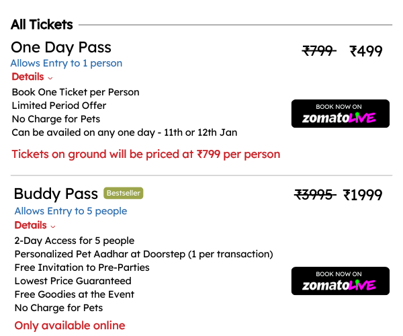
Task: Collapse the Buddy Pass Details chevron
Action: 53,226
